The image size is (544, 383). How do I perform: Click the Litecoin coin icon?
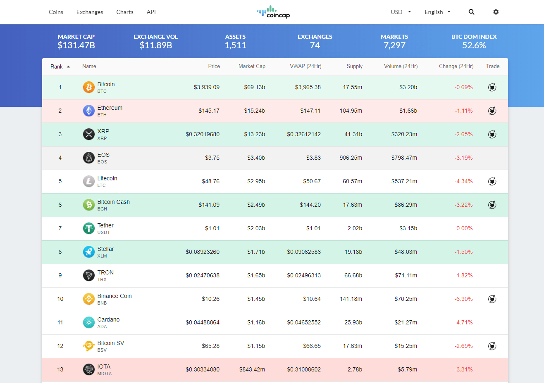pos(88,181)
